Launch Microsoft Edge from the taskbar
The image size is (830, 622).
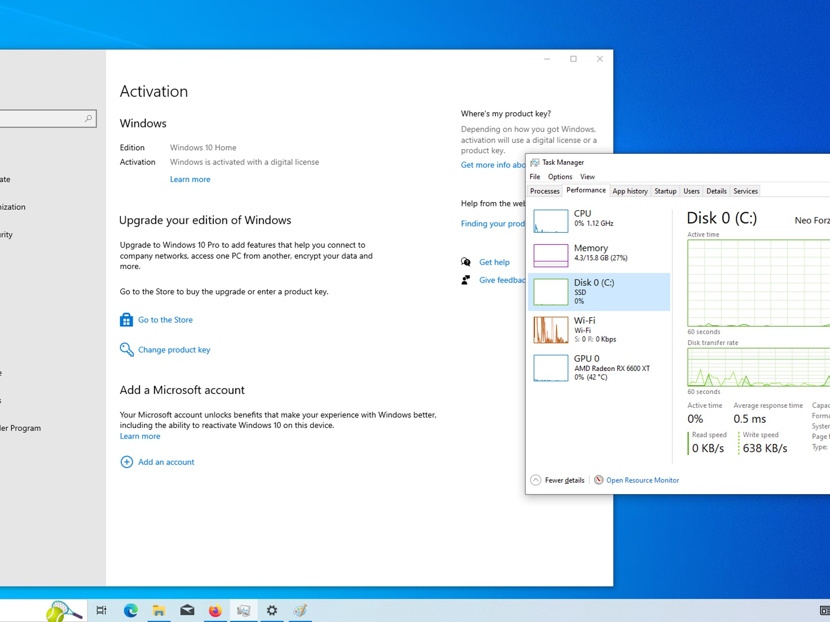pyautogui.click(x=130, y=610)
